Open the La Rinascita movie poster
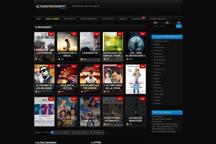The image size is (216, 144). pyautogui.click(x=90, y=47)
